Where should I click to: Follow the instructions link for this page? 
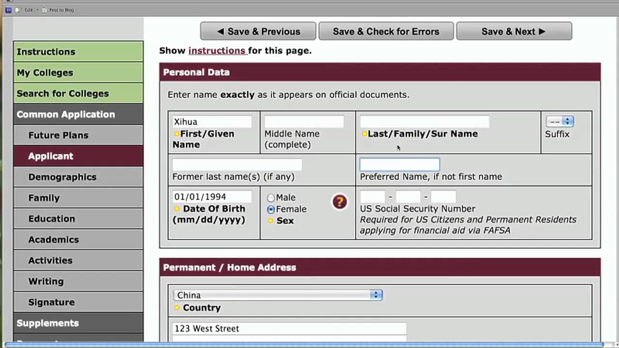(217, 51)
